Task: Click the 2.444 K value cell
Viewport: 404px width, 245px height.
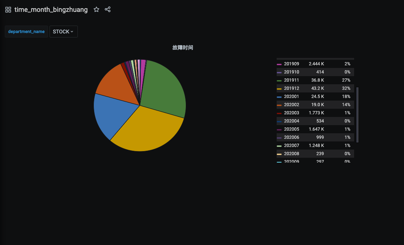Action: [316, 64]
